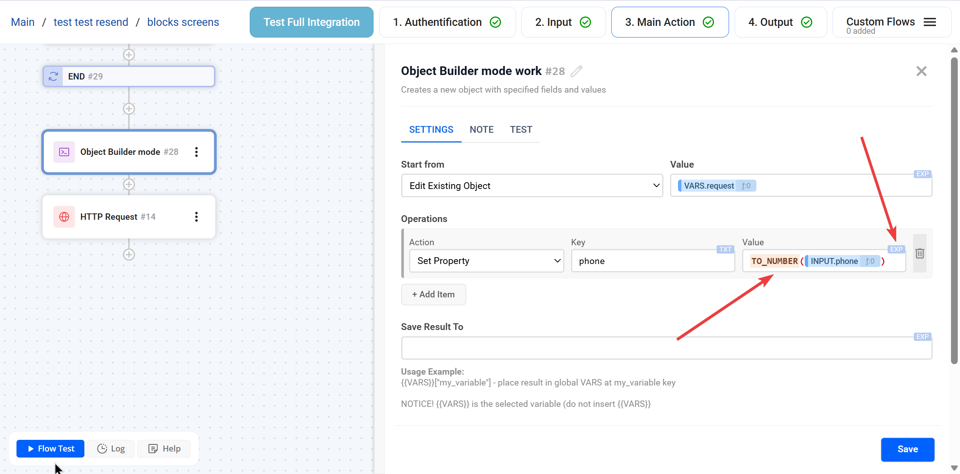Click the globe icon on HTTP Request block
The height and width of the screenshot is (474, 960).
(x=64, y=217)
